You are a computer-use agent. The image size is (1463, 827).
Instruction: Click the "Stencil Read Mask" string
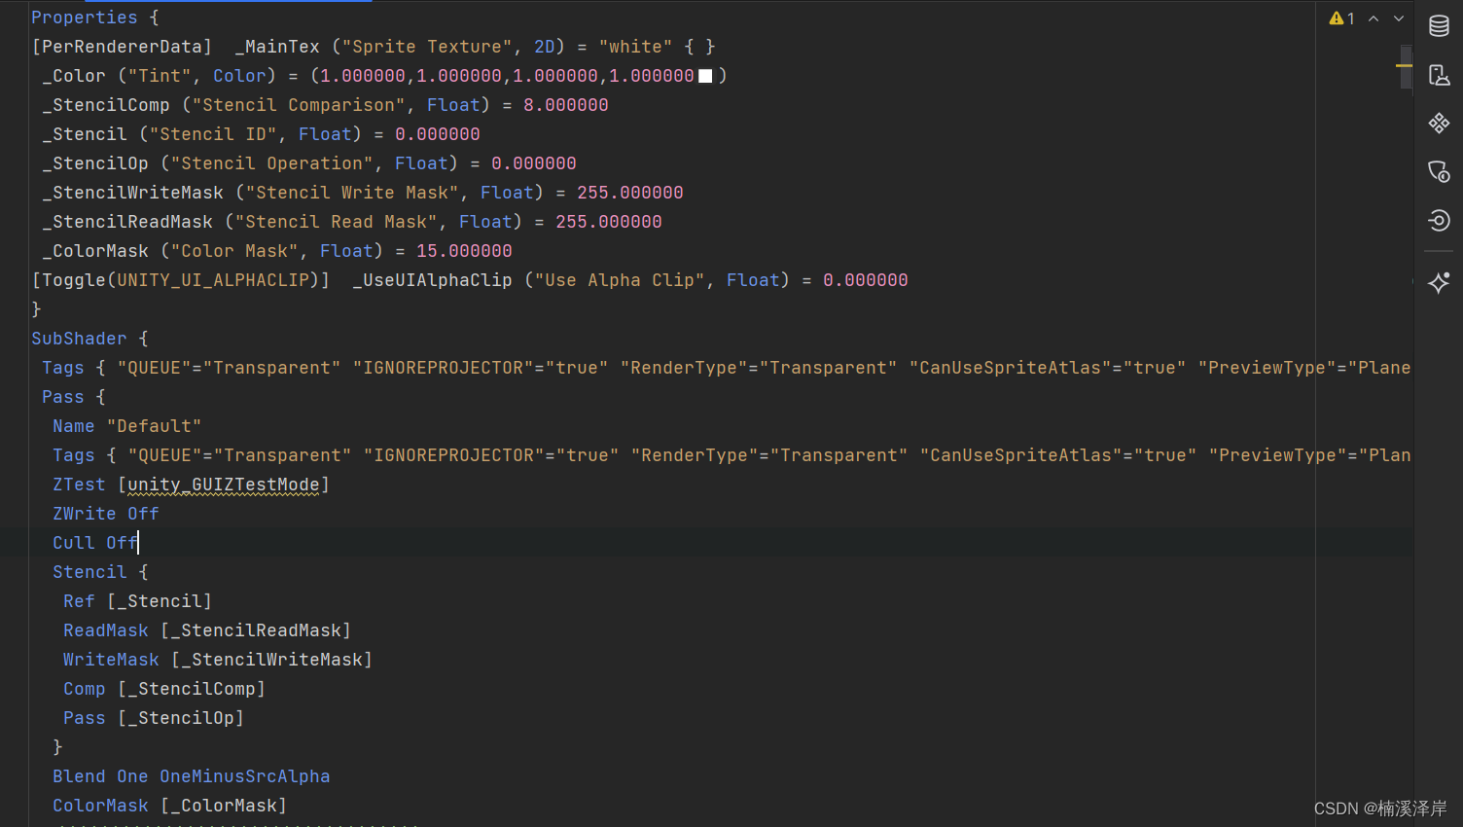(336, 222)
